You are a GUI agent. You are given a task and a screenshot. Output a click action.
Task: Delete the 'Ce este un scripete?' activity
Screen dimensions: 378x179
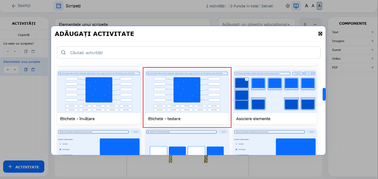point(33,51)
